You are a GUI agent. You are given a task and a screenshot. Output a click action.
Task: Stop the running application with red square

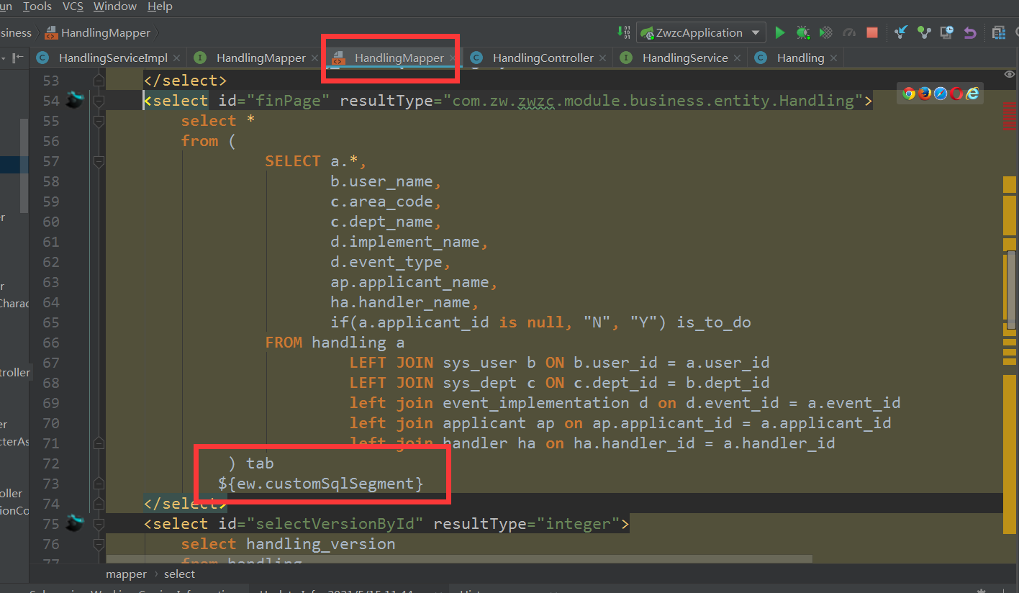point(872,32)
